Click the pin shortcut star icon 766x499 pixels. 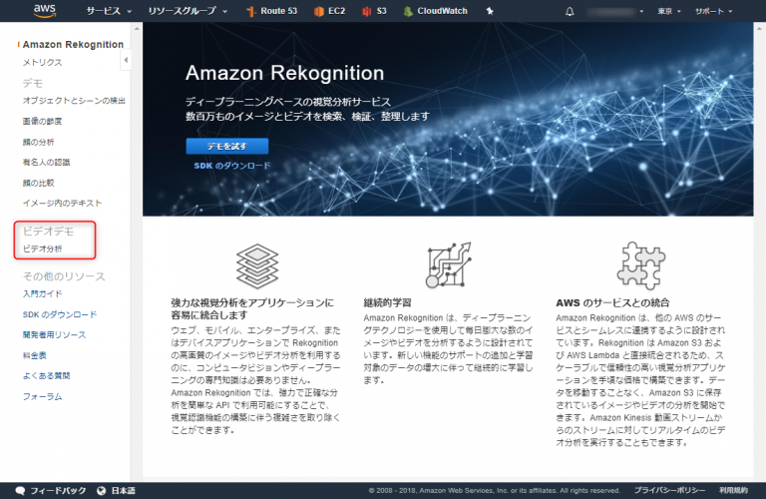[490, 11]
